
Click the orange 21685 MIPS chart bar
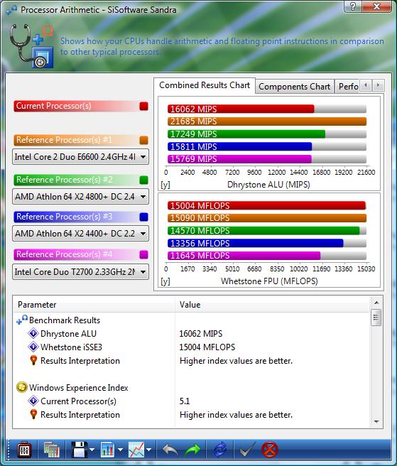click(267, 121)
